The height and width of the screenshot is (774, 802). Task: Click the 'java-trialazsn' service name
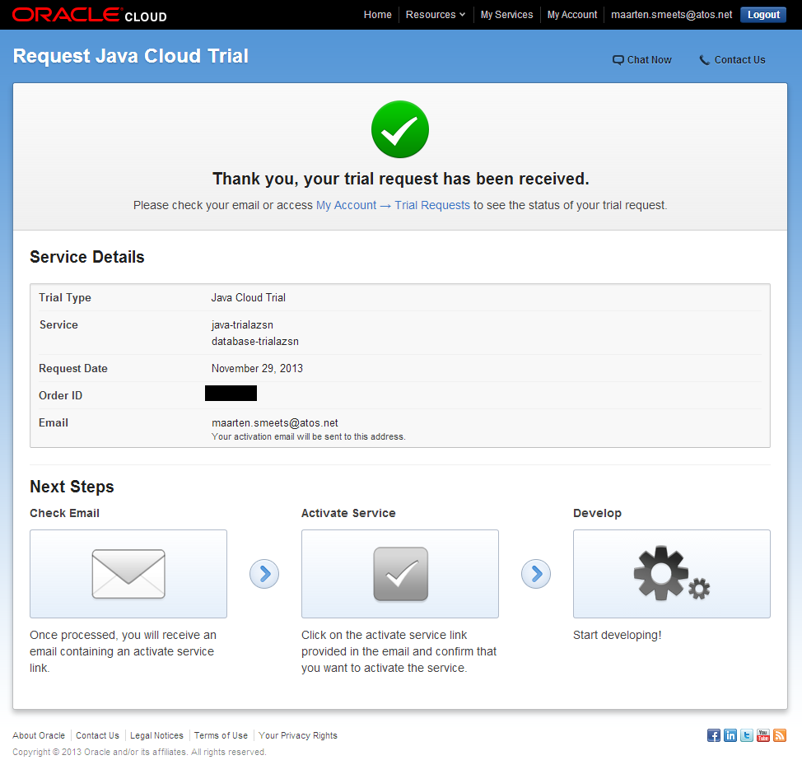[242, 325]
